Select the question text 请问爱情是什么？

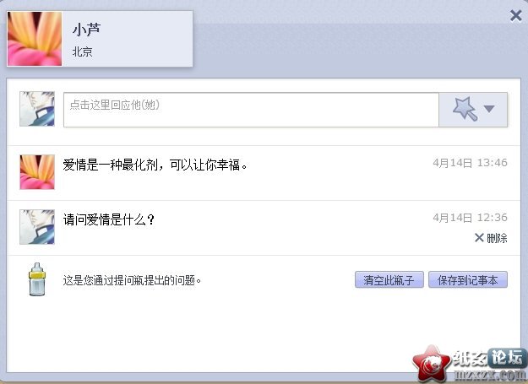(109, 220)
